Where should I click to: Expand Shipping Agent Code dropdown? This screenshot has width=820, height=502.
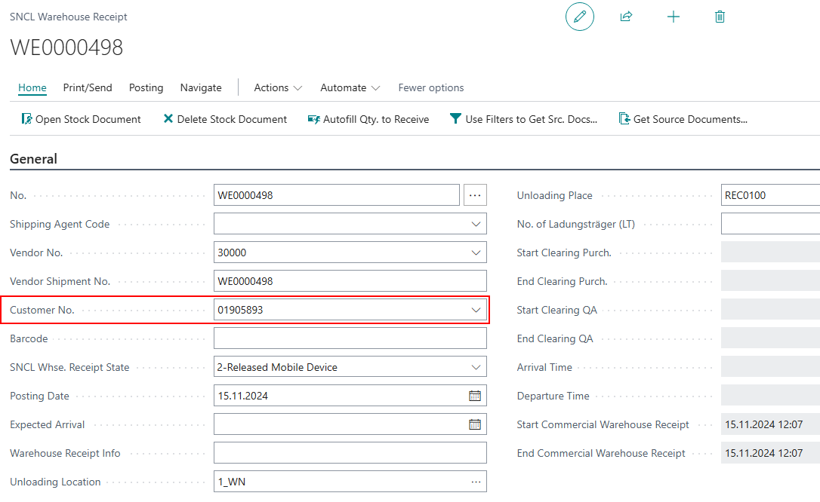pos(476,224)
